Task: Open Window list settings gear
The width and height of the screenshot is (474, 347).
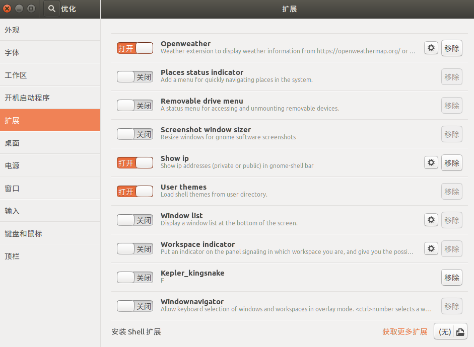Action: (x=431, y=220)
